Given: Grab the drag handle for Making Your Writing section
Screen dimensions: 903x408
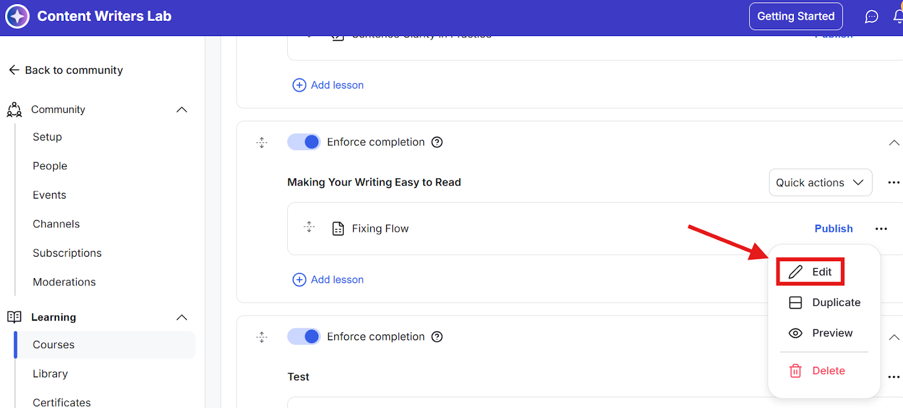Looking at the screenshot, I should pos(261,142).
